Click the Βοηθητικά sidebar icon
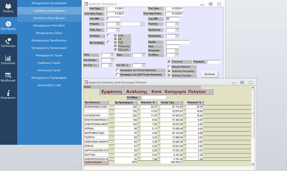 click(x=8, y=77)
